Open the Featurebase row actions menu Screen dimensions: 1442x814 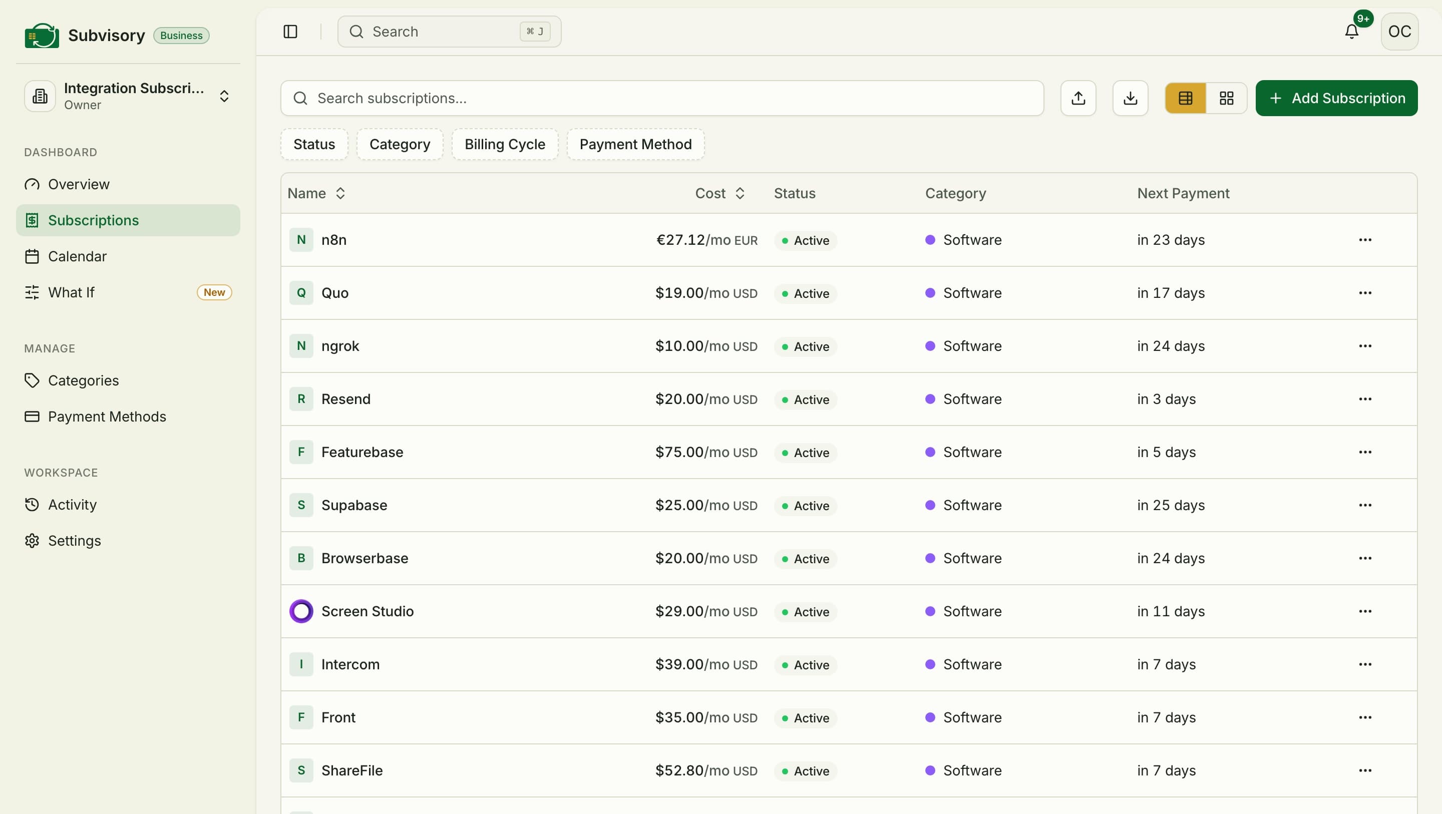[1365, 452]
